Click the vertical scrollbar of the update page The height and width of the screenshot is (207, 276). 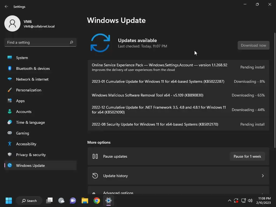pos(275,90)
